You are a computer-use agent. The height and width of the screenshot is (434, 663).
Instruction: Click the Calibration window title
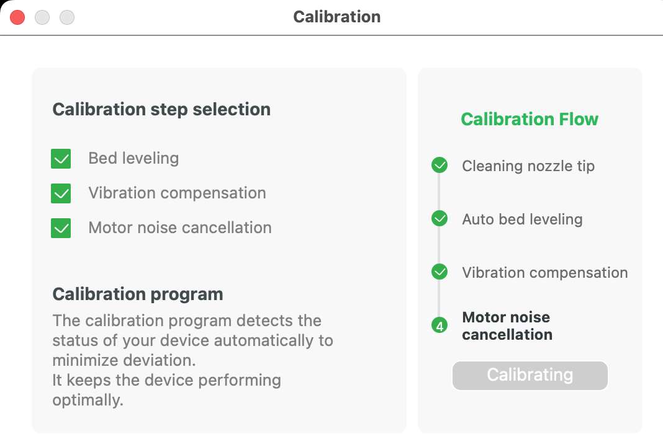336,17
